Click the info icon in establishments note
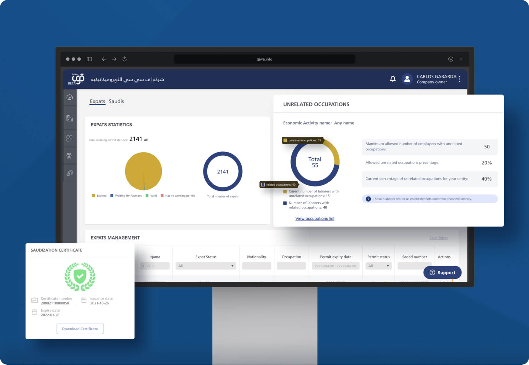 coord(368,199)
